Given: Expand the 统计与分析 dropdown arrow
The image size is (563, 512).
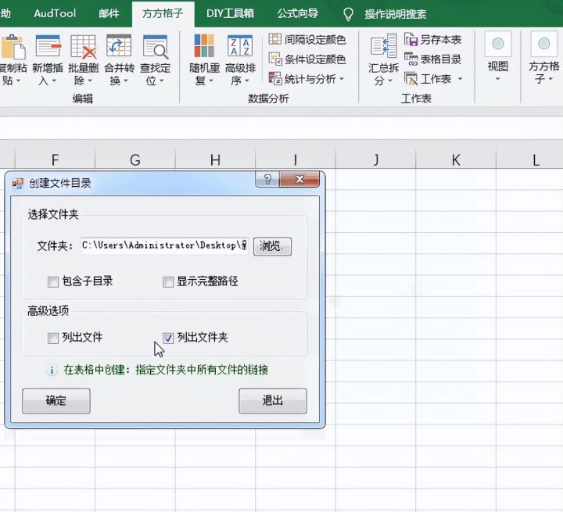Looking at the screenshot, I should tap(342, 79).
